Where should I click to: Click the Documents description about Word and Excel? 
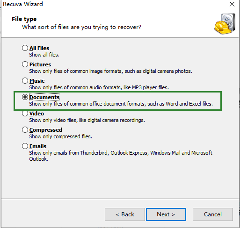pos(121,104)
